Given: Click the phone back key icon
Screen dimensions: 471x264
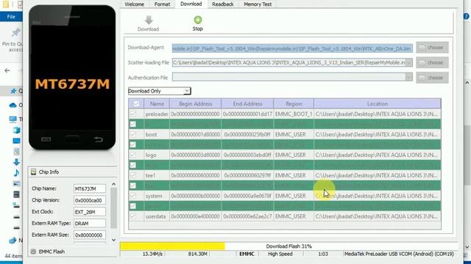Looking at the screenshot, I should click(x=98, y=139).
